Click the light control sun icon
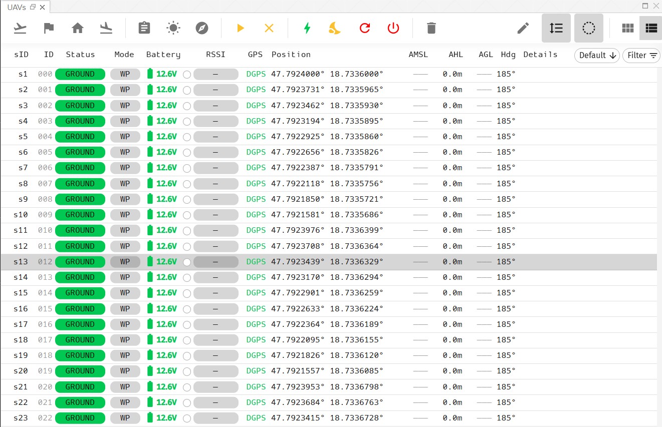The height and width of the screenshot is (427, 662). (173, 28)
